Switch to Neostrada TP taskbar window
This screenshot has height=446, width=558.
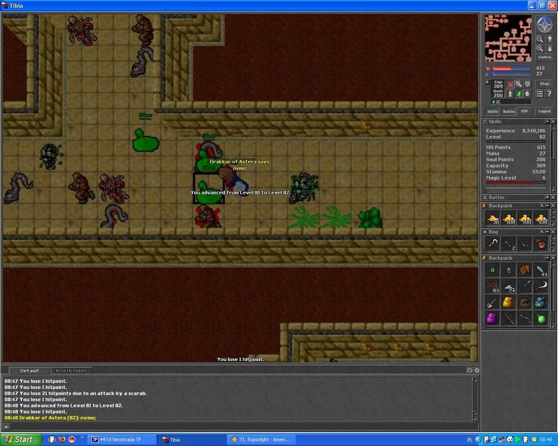coord(121,439)
